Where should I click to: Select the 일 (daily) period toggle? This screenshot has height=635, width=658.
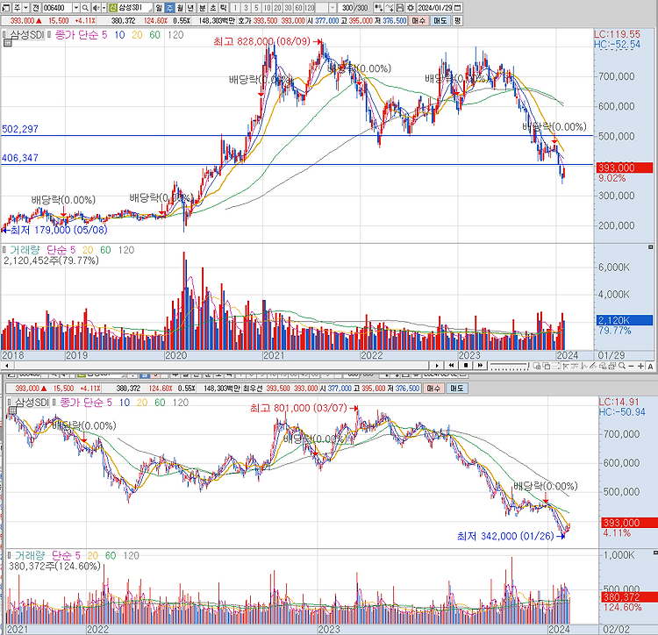point(159,8)
